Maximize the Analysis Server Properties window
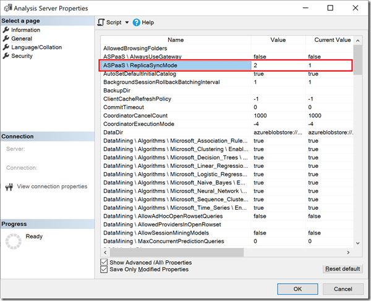The width and height of the screenshot is (371, 301). coord(330,8)
